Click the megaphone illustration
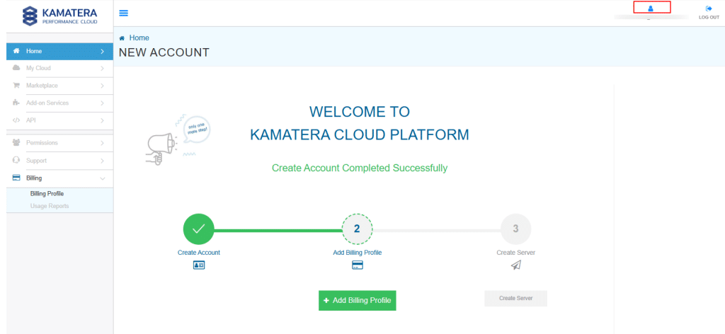Viewport: 725px width, 334px height. pyautogui.click(x=162, y=142)
